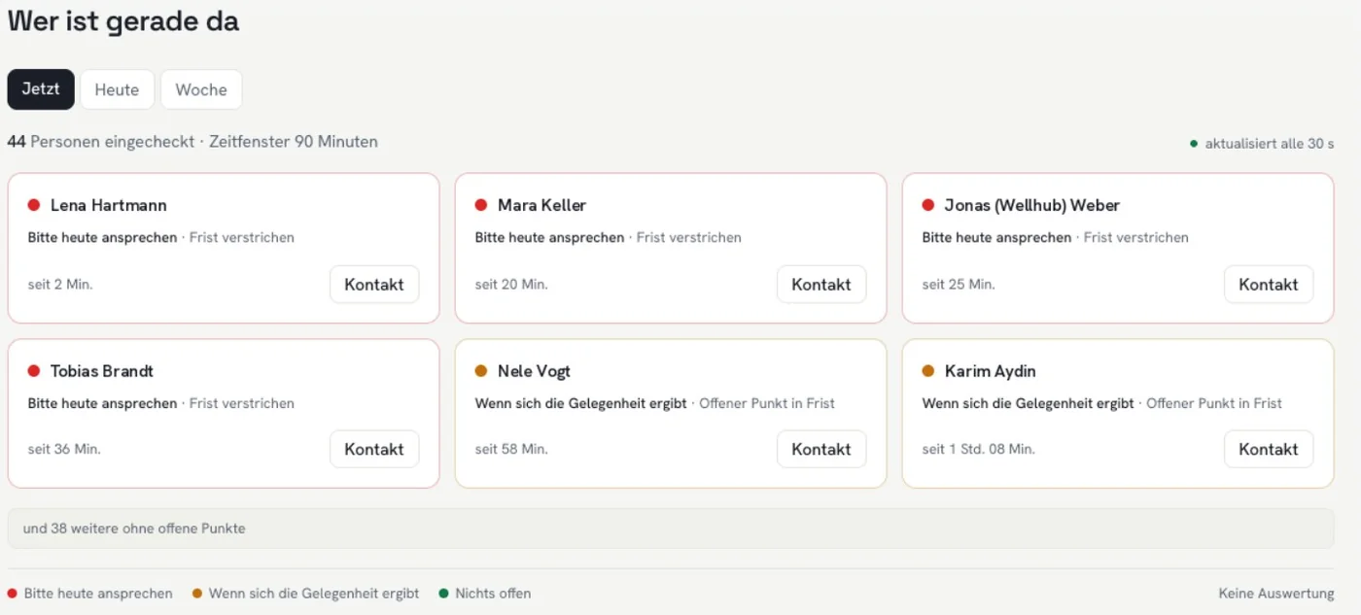Open Kontakt for Karim Aydin
This screenshot has width=1361, height=615.
click(1269, 450)
